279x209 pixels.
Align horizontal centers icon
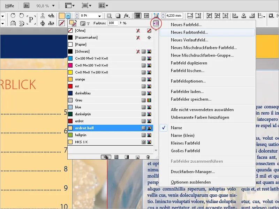[243, 16]
